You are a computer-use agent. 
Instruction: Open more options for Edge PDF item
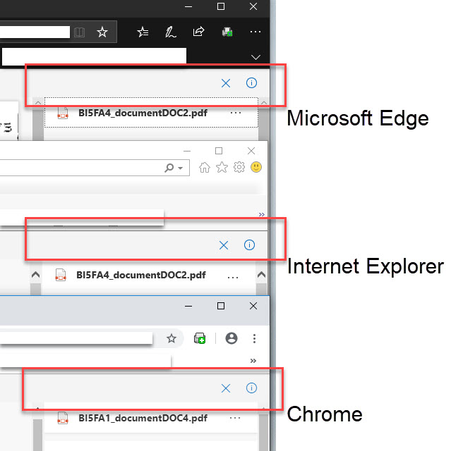coord(235,113)
